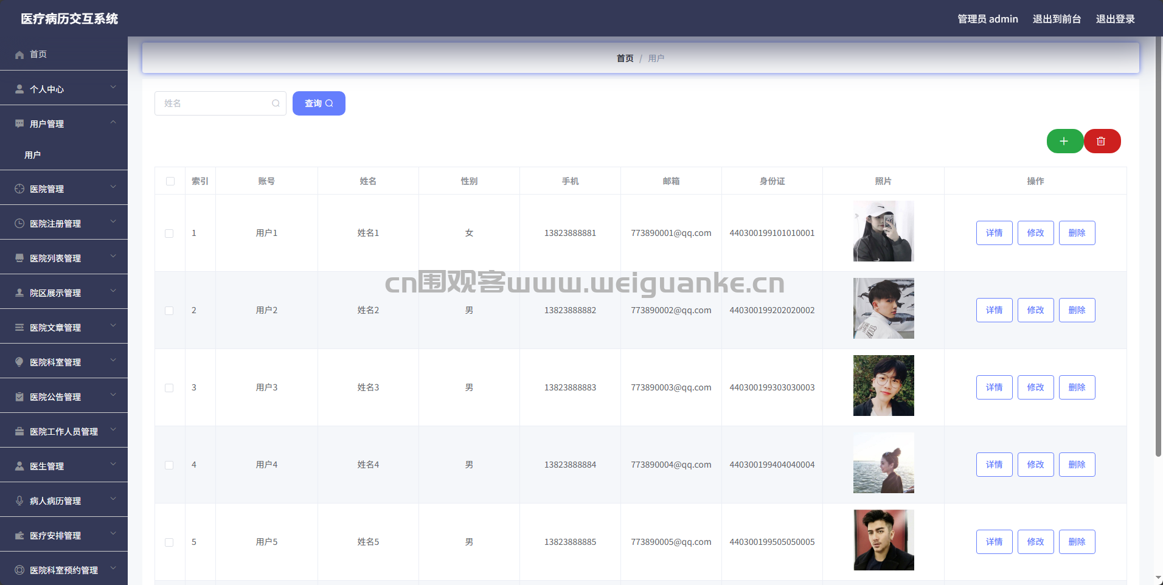Open the 医疗安排管理 menu chevron
Screen dimensions: 1163x585
pos(113,534)
